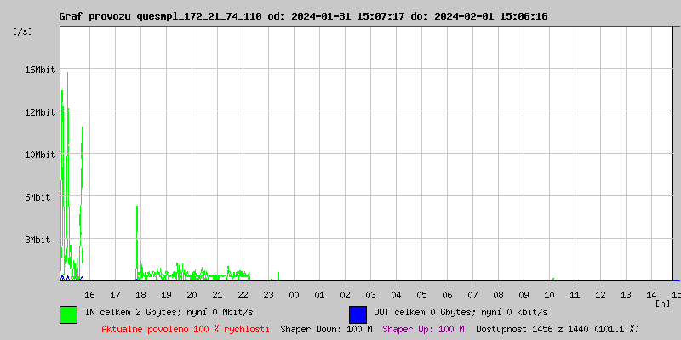The width and height of the screenshot is (681, 340).
Task: Click red 'Aktualne povoleno 100 % rychlosti' text
Action: [x=186, y=329]
